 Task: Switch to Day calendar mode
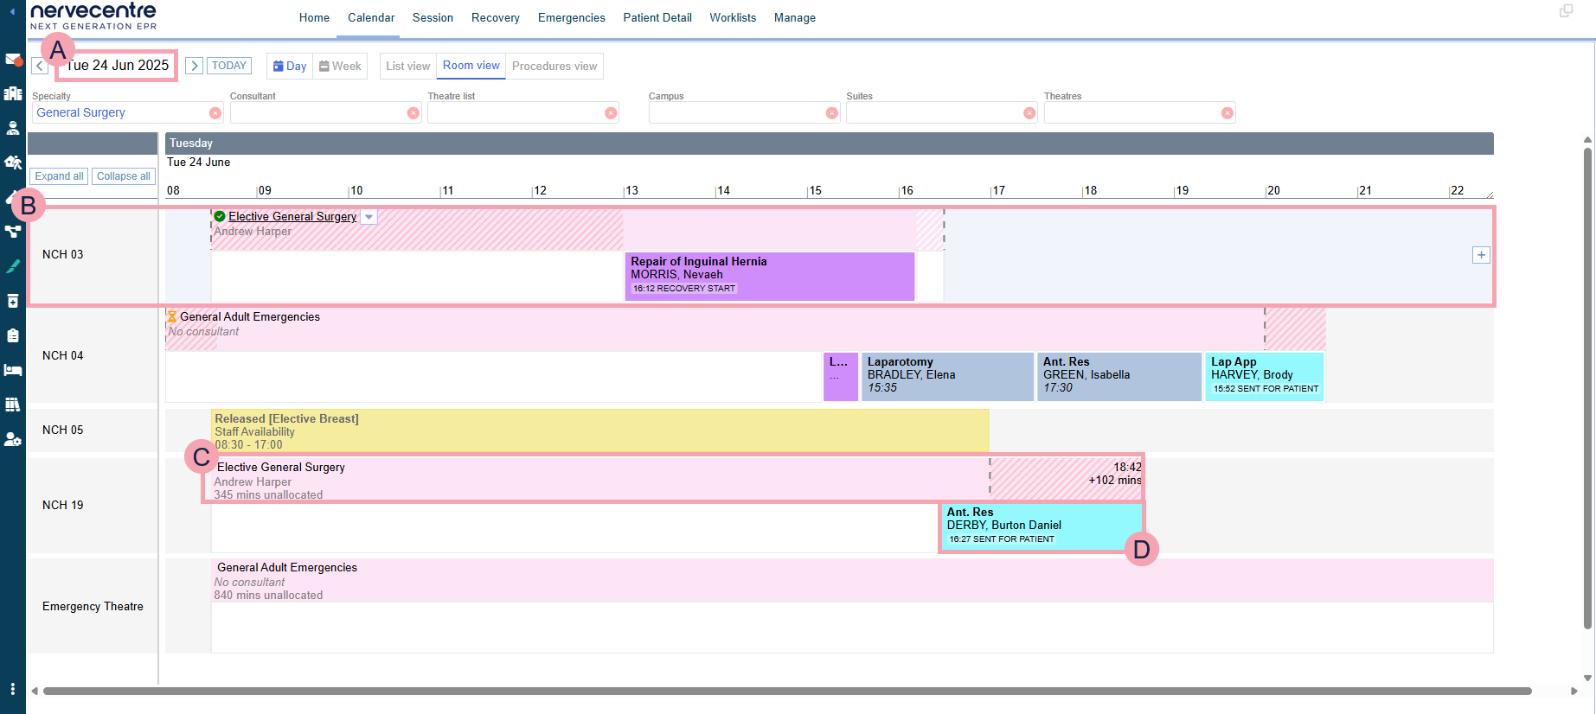[290, 67]
